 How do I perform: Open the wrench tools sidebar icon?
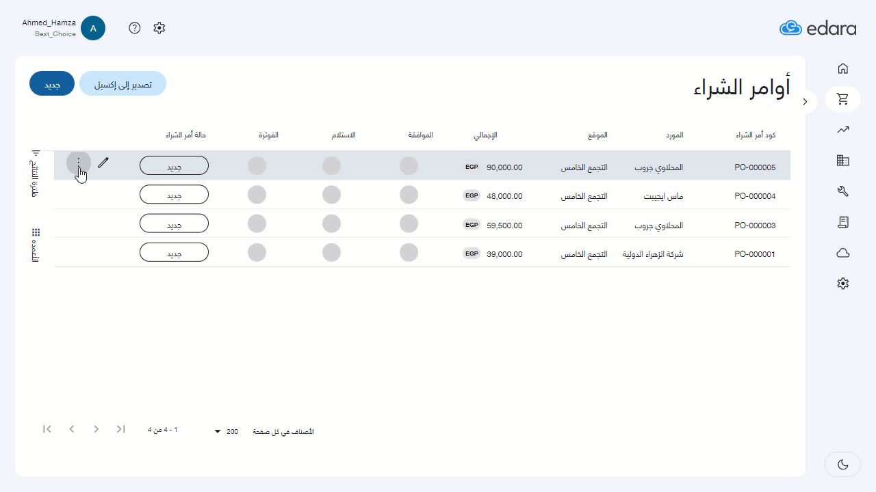pos(843,191)
